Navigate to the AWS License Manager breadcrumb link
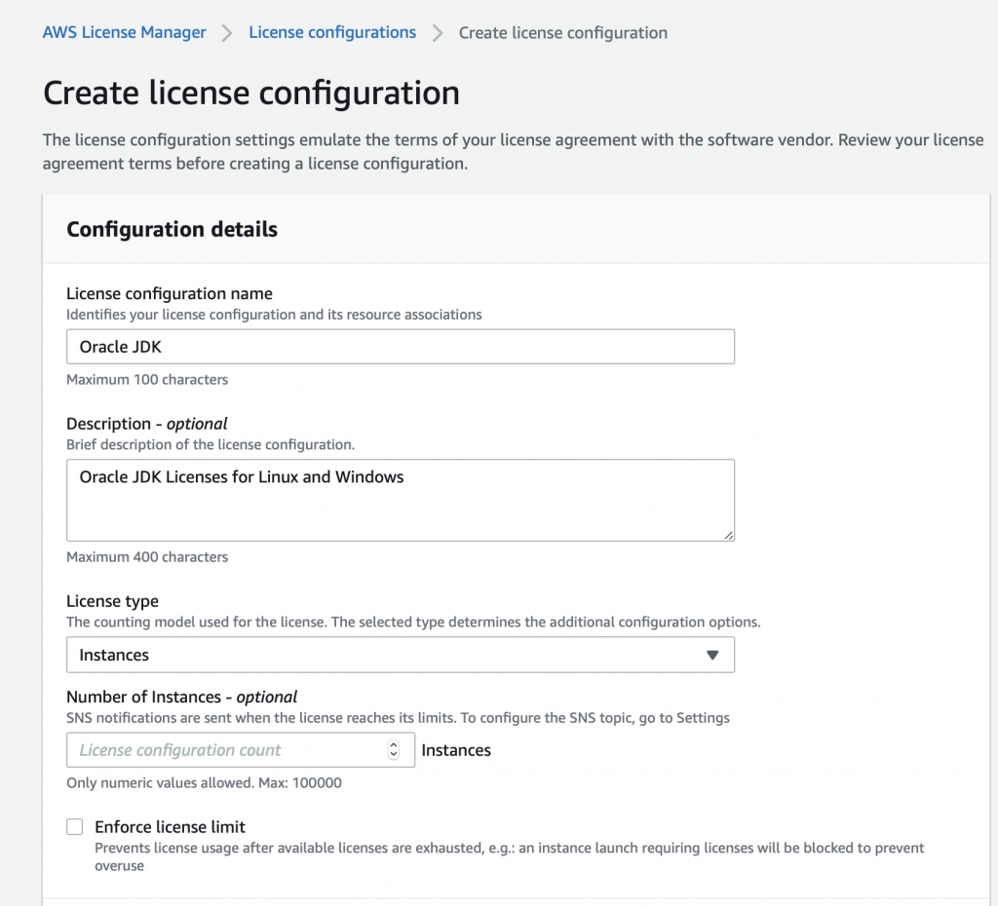 pos(124,32)
